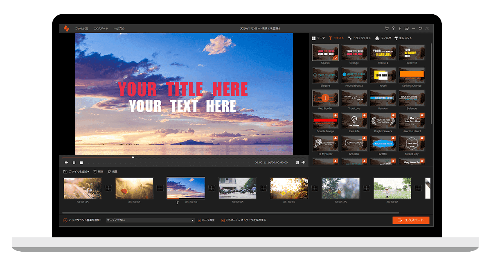The height and width of the screenshot is (266, 491).
Task: Open the feedback chat bubble icon
Action: [x=406, y=28]
